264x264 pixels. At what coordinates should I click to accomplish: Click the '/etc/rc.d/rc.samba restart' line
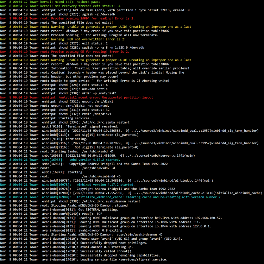click(65, 122)
